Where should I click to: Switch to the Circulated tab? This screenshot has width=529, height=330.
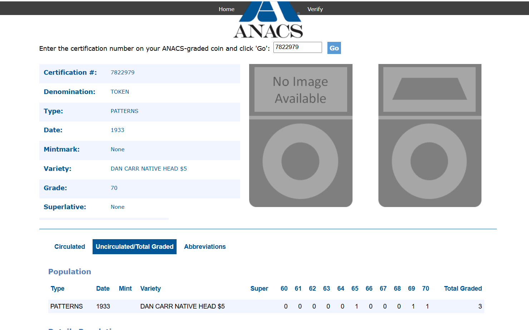point(70,247)
